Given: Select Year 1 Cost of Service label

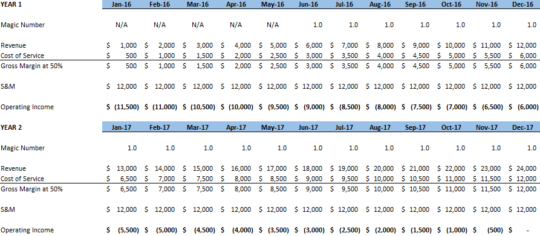Looking at the screenshot, I should click(x=22, y=56).
